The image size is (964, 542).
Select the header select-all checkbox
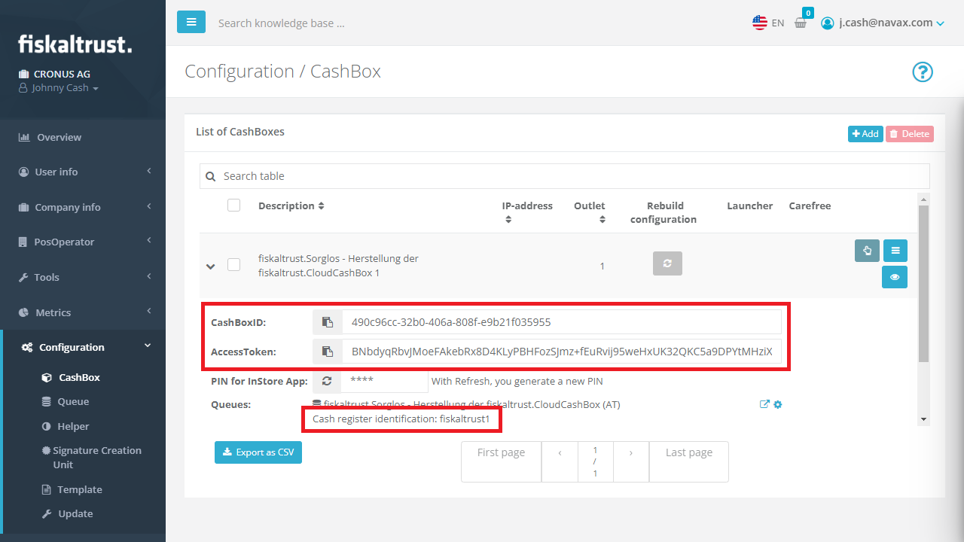tap(234, 205)
